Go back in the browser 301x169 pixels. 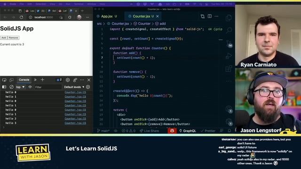[5, 17]
